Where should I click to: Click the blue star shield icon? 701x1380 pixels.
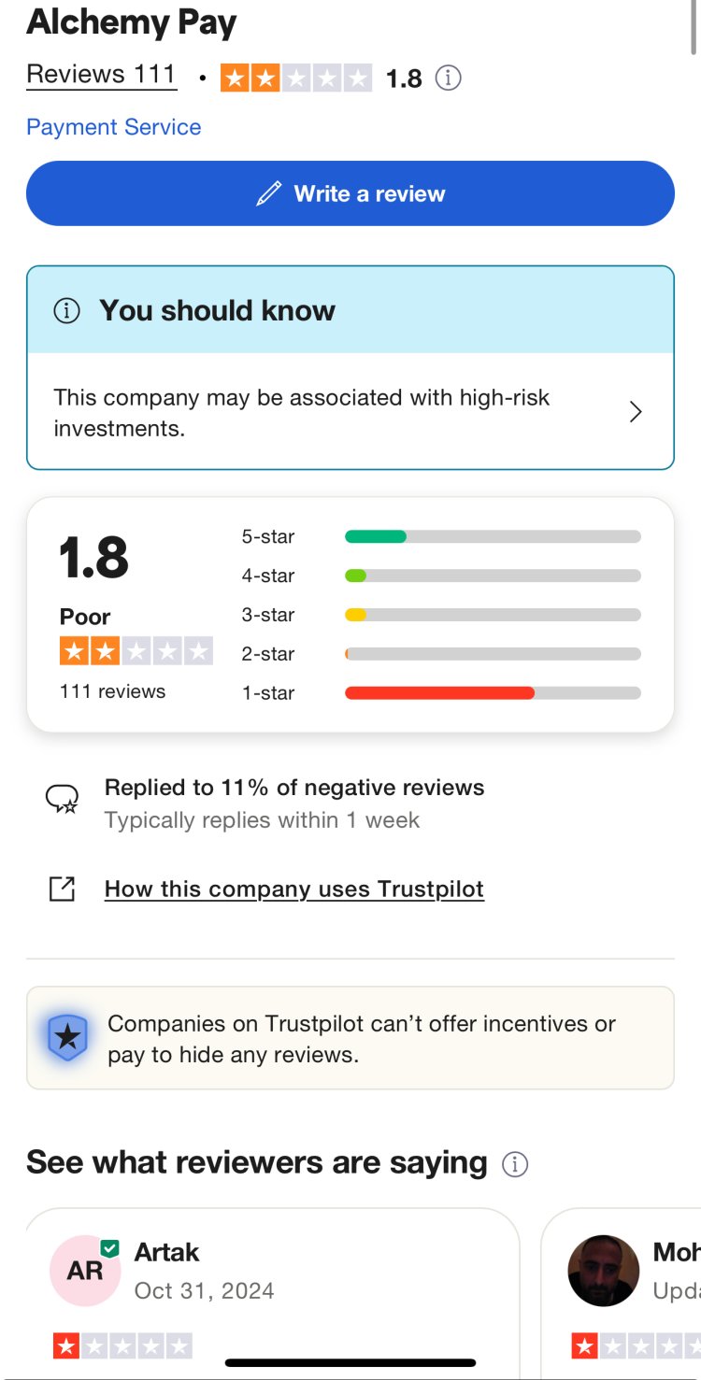(x=67, y=1037)
